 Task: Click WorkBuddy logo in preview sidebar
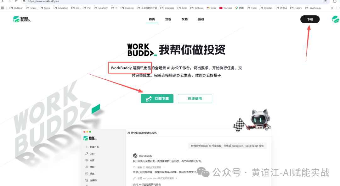point(90,138)
